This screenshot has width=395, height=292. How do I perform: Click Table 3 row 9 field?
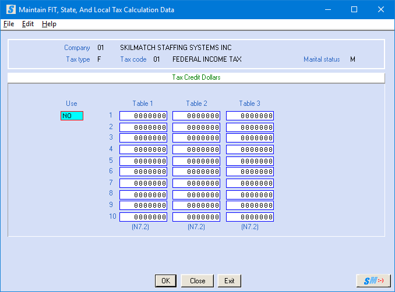[x=250, y=205]
